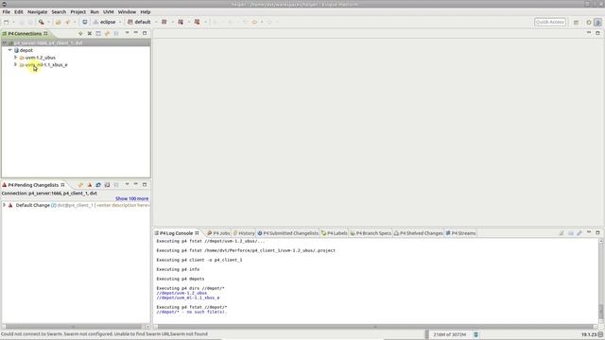This screenshot has height=340, width=605.
Task: Click the window icon in P4 Connections toolbar
Action: coord(98,34)
